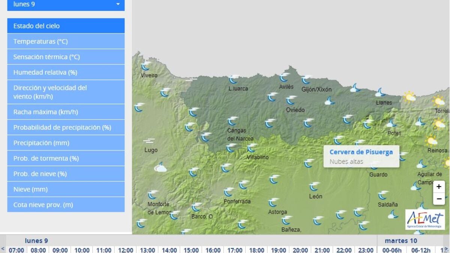Select 14:00 on the timeline

pos(169,250)
